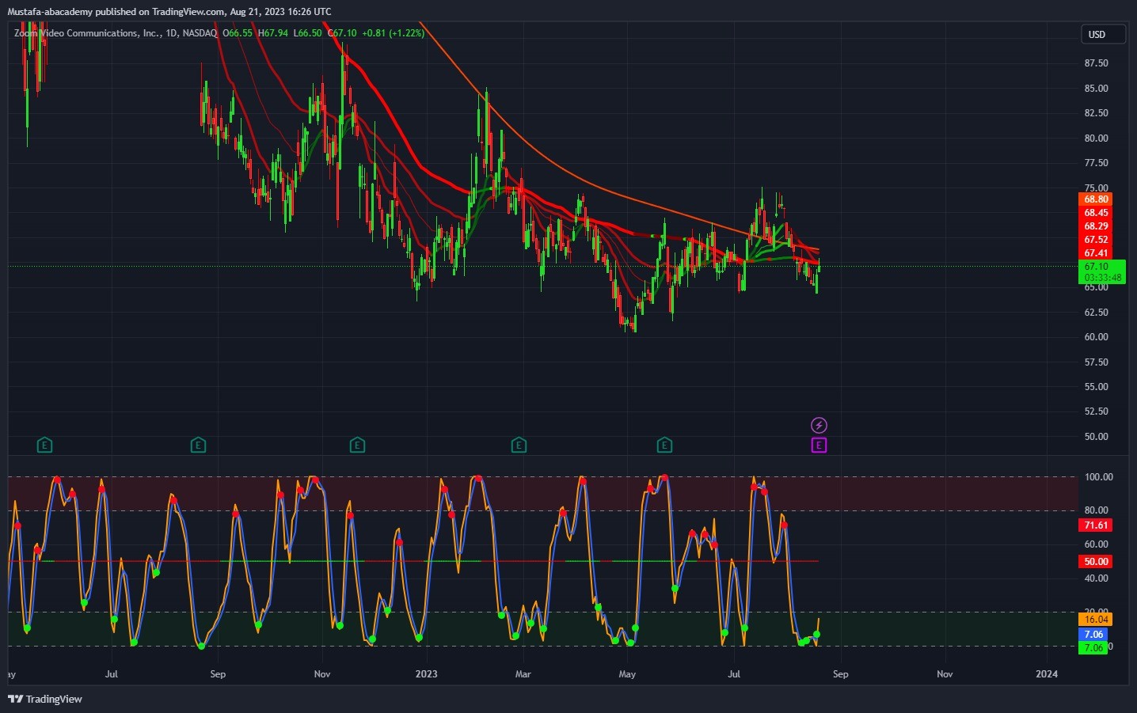Click the USD currency button
Image resolution: width=1137 pixels, height=713 pixels.
[1103, 34]
